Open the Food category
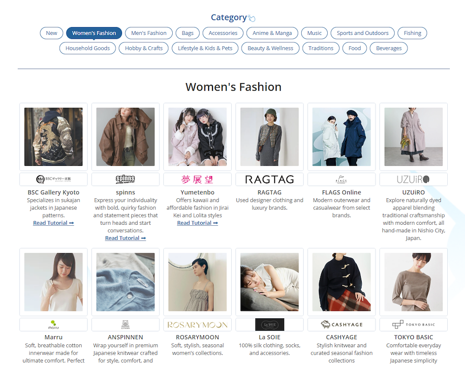Image resolution: width=465 pixels, height=365 pixels. (355, 48)
